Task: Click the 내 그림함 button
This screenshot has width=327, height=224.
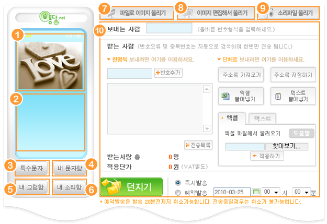Action: tap(31, 187)
